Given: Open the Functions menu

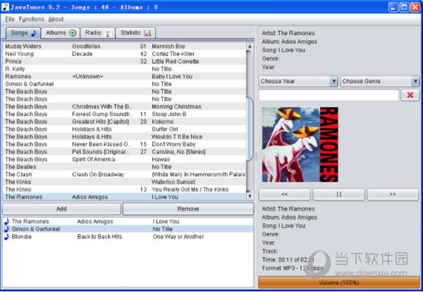Looking at the screenshot, I should (31, 19).
